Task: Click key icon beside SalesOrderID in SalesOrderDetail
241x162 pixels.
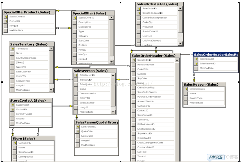Action: coord(139,9)
